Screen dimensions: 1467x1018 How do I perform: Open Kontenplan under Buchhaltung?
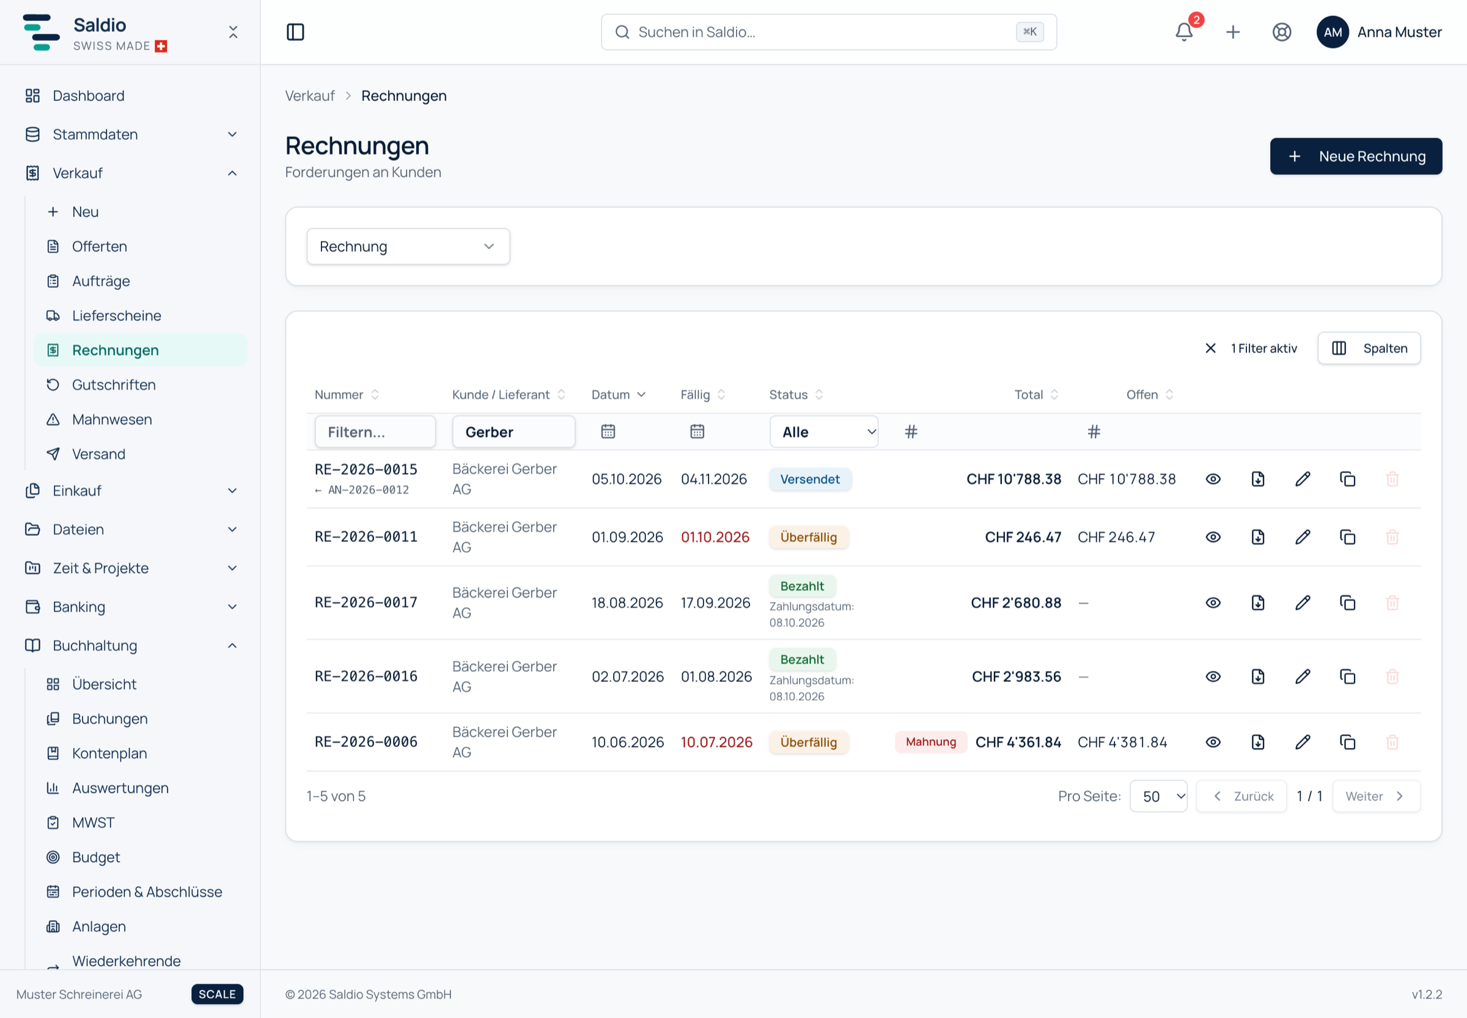(141, 753)
